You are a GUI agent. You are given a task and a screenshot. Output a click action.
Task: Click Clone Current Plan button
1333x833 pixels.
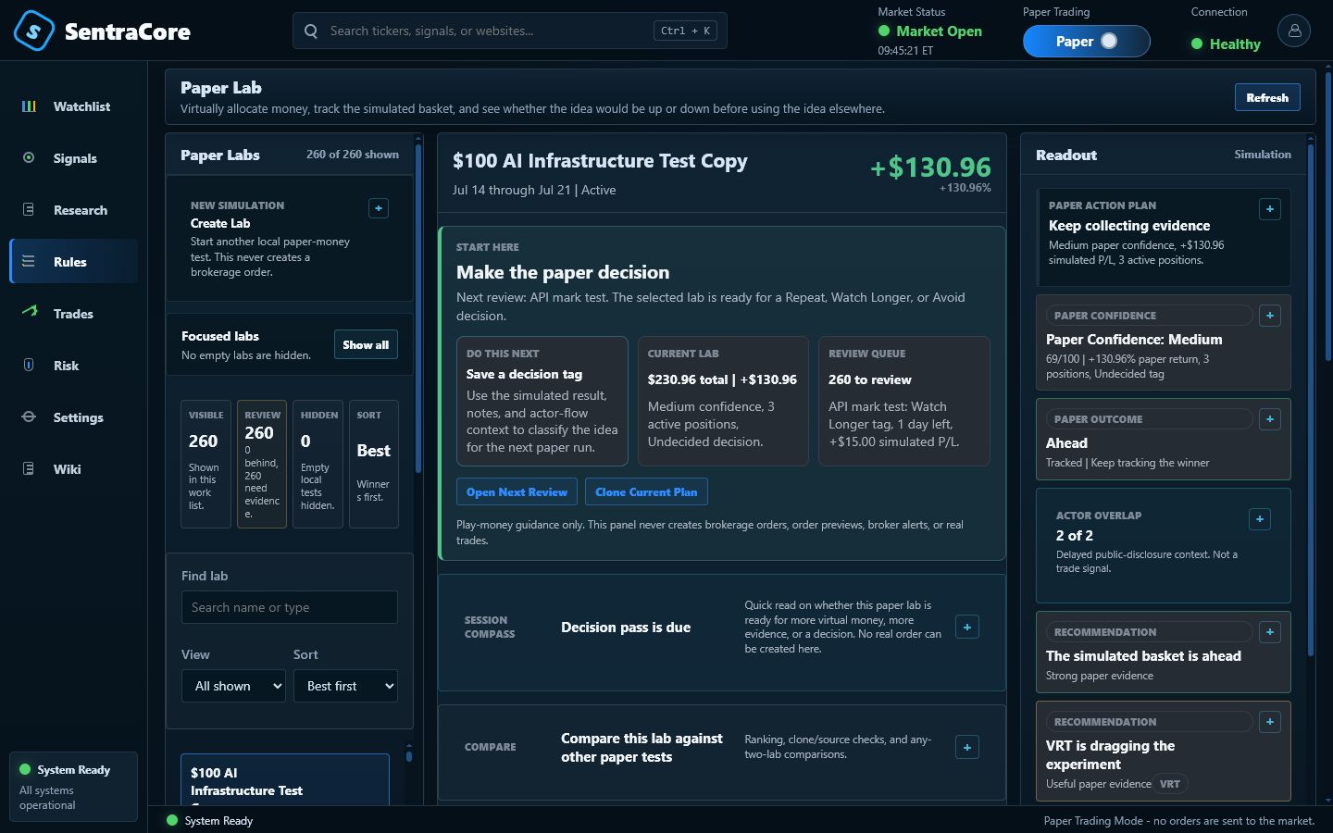(x=646, y=491)
